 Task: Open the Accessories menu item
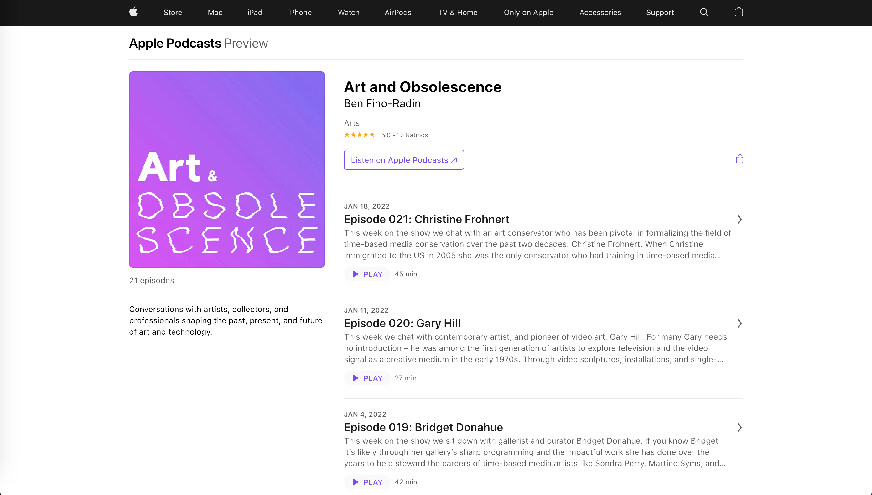point(600,13)
